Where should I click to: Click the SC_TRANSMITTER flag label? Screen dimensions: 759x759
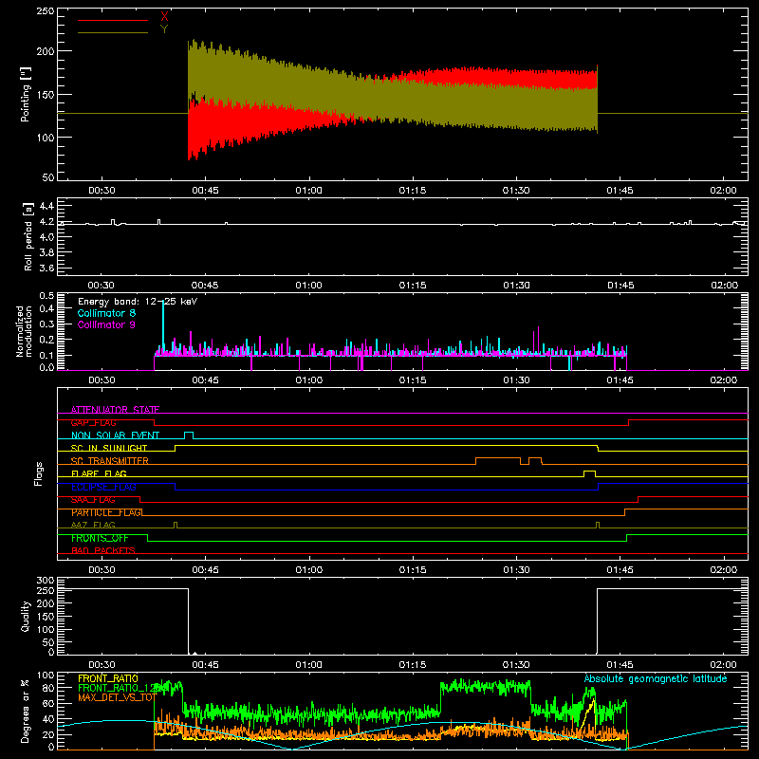[110, 461]
